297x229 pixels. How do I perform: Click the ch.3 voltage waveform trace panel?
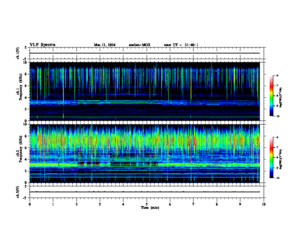pos(147,192)
